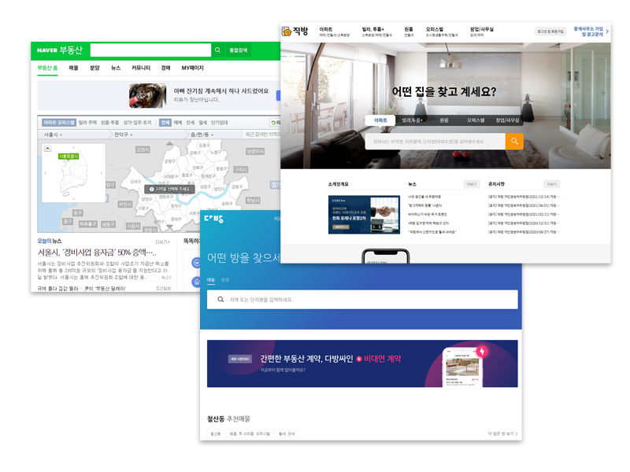Open 경매 tab in Naver navigation
Screen dimensions: 630x472
[165, 68]
